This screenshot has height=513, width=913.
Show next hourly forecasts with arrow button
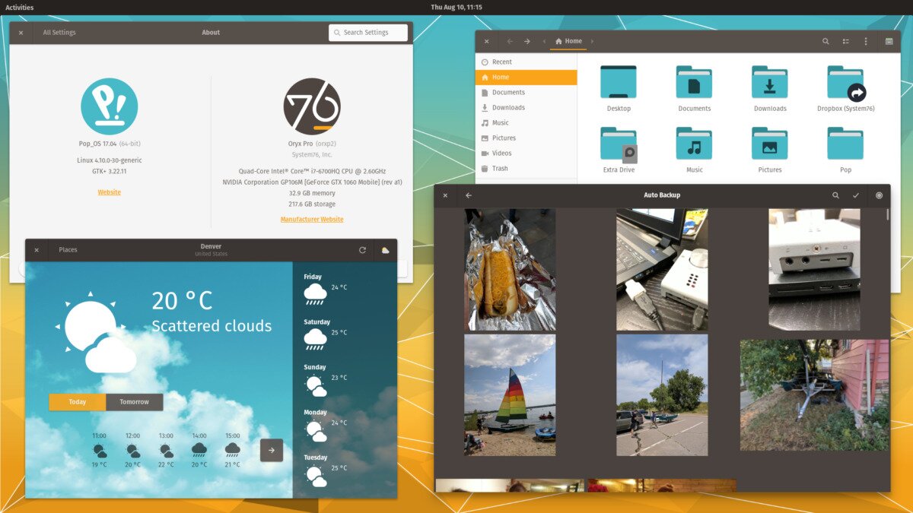[272, 450]
